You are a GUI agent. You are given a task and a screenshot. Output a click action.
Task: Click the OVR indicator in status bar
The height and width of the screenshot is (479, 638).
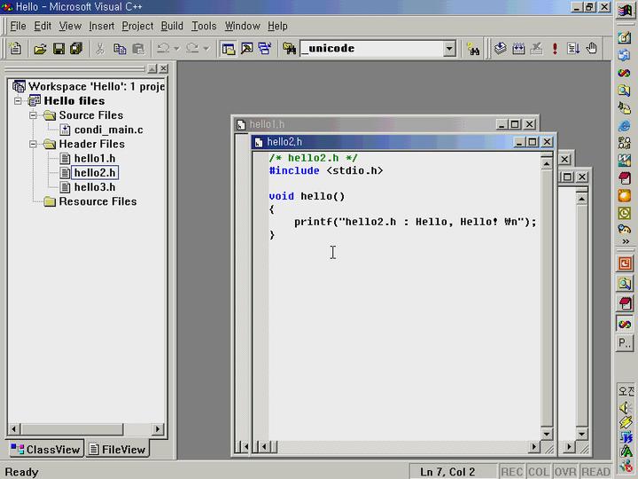565,472
